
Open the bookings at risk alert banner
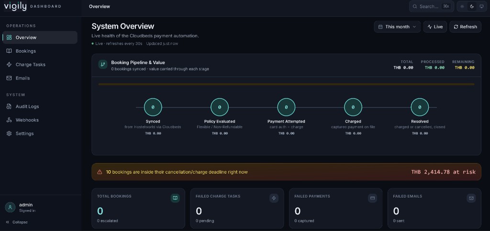pos(286,172)
